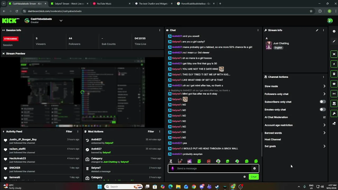This screenshot has height=190, width=338.
Task: Open the Channel Actions three-dot menu
Action: [x=323, y=77]
